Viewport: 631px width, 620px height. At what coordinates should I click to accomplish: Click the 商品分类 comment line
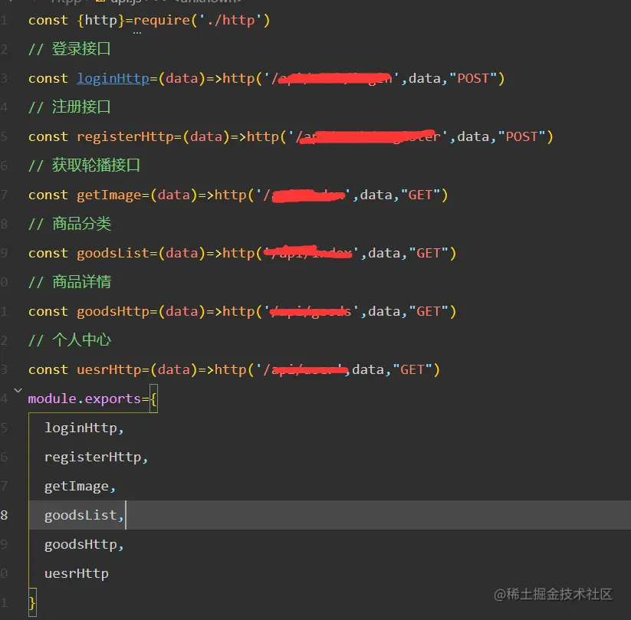tap(69, 224)
